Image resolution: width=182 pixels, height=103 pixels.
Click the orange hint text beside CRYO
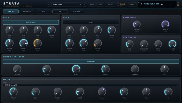(121, 4)
